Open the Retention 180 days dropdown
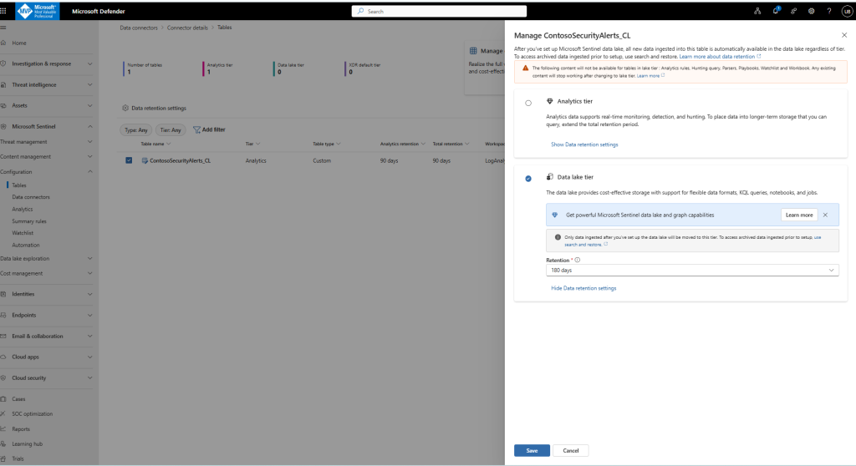 (692, 271)
